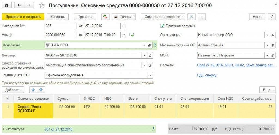Screen dimensions: 279x135
Task: Open the document report icon in toolbar
Action: pos(192,17)
